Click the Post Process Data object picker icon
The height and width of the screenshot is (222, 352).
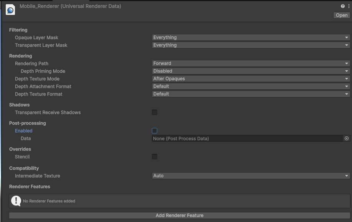pos(347,138)
